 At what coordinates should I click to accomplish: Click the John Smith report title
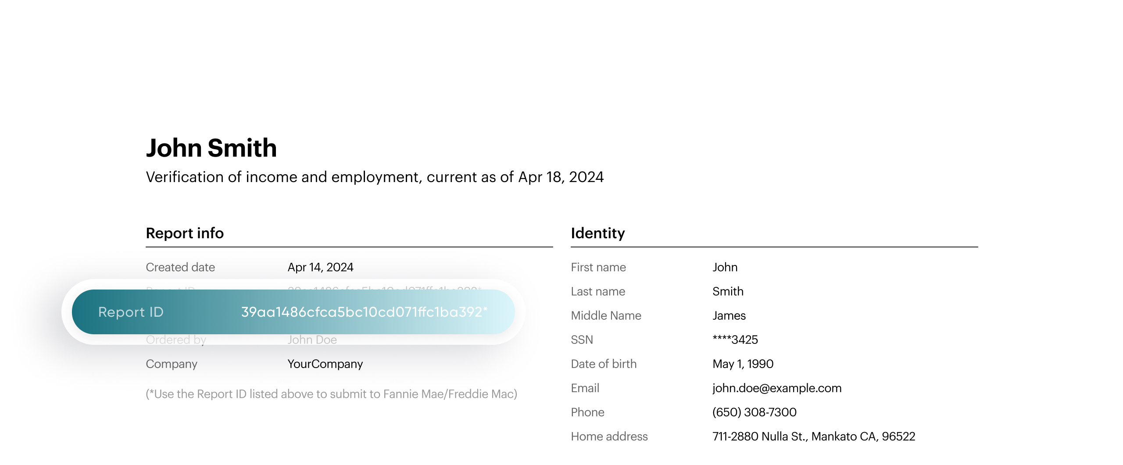[x=211, y=148]
